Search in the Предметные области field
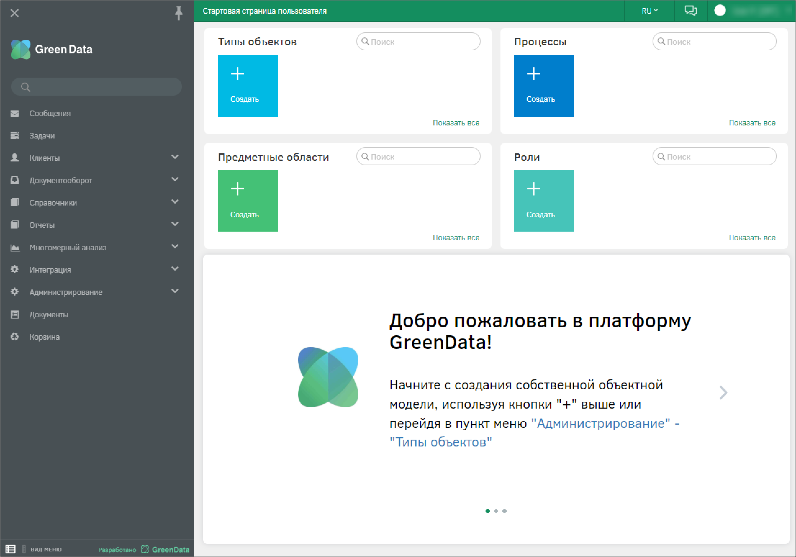Screen dimensions: 796x557 418,156
